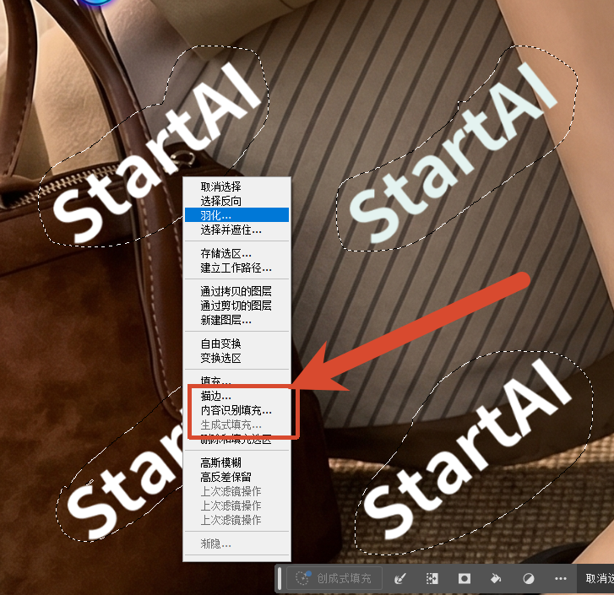Click 自由变换 free transform

tap(236, 343)
